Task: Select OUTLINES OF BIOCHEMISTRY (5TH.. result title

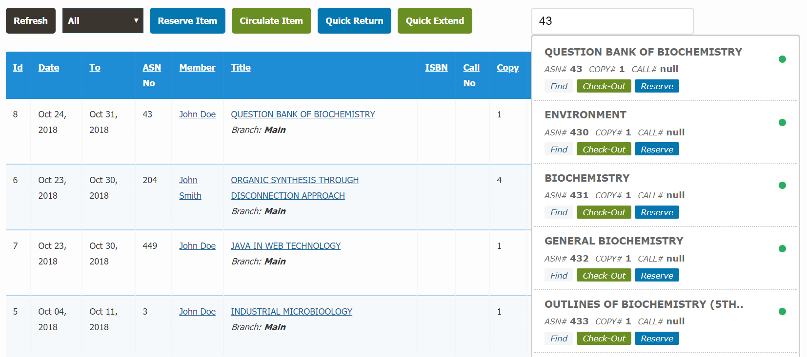Action: click(x=644, y=304)
